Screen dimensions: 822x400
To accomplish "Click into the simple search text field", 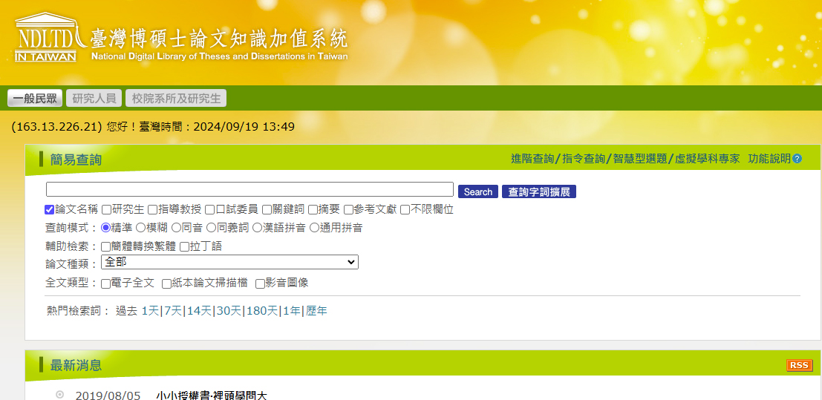I will (249, 189).
